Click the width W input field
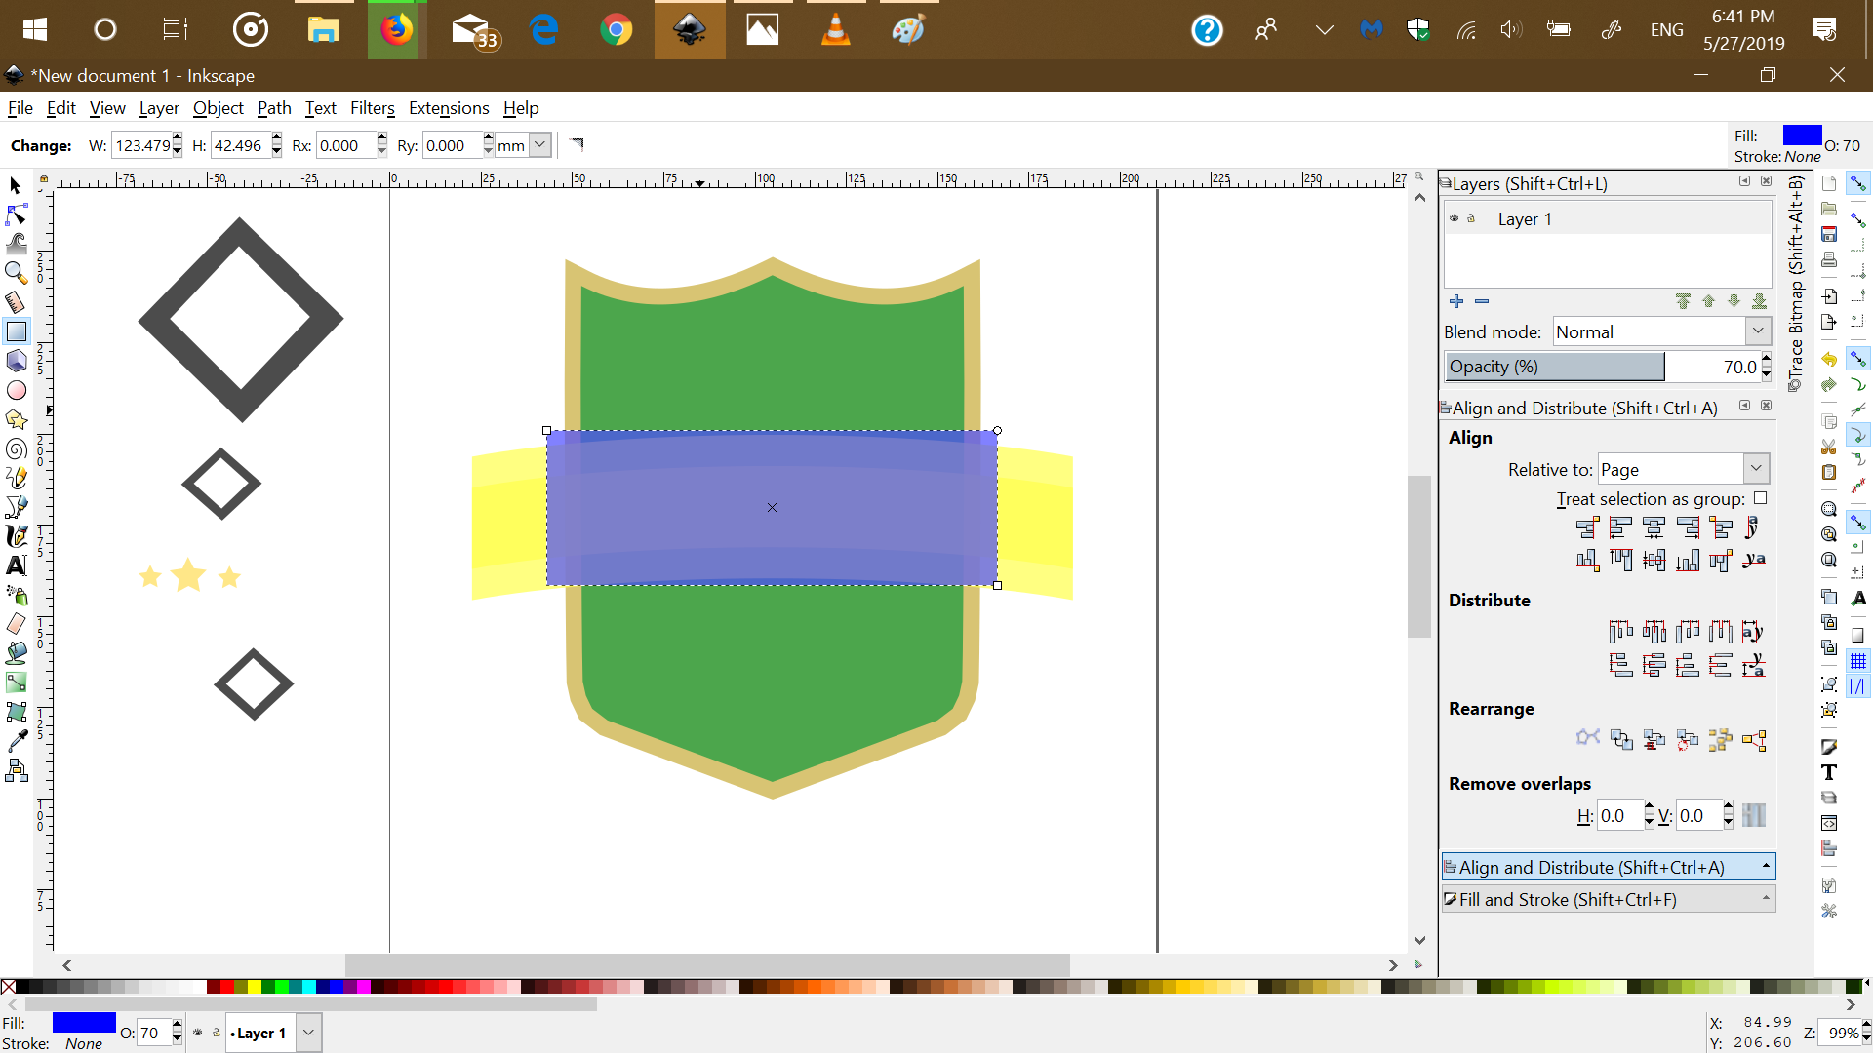Image resolution: width=1873 pixels, height=1053 pixels. pyautogui.click(x=142, y=145)
